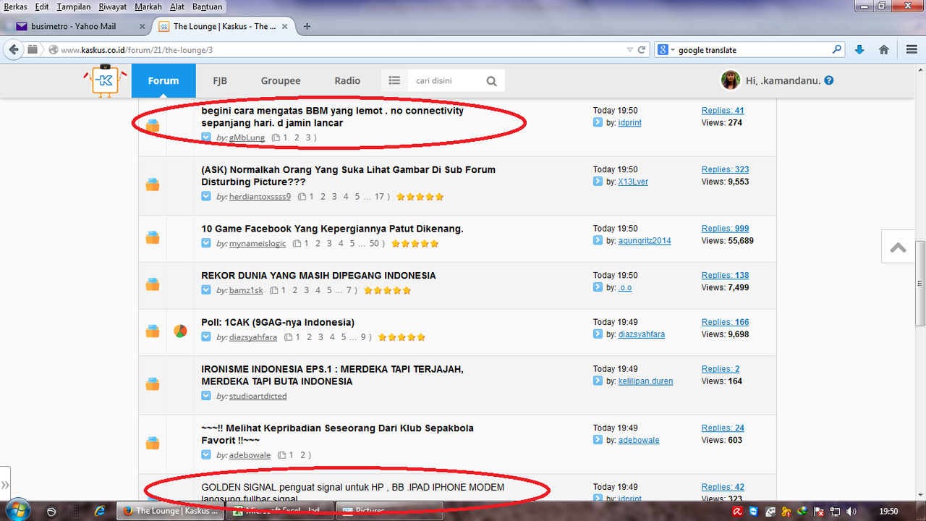This screenshot has width=926, height=521.
Task: Open the Firefox downloads arrow icon
Action: [x=859, y=50]
